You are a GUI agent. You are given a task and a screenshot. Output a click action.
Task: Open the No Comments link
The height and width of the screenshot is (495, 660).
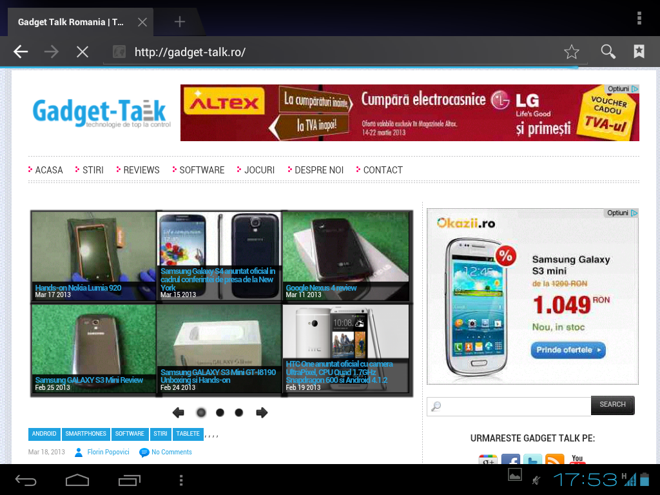[x=171, y=452]
